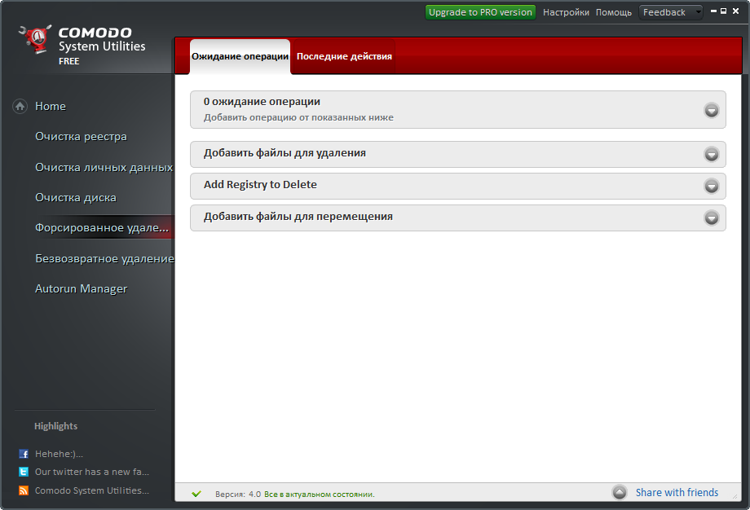Open 'Hehehe:)...' Facebook highlight
Screen dimensions: 750x510
point(59,454)
